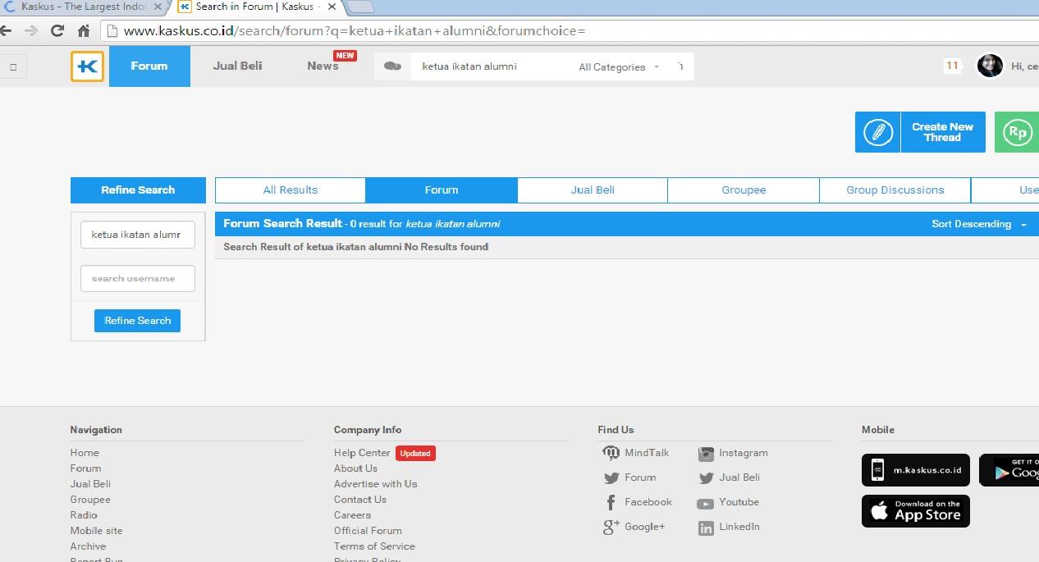Image resolution: width=1039 pixels, height=562 pixels.
Task: Click the browser address bar
Action: point(570,31)
